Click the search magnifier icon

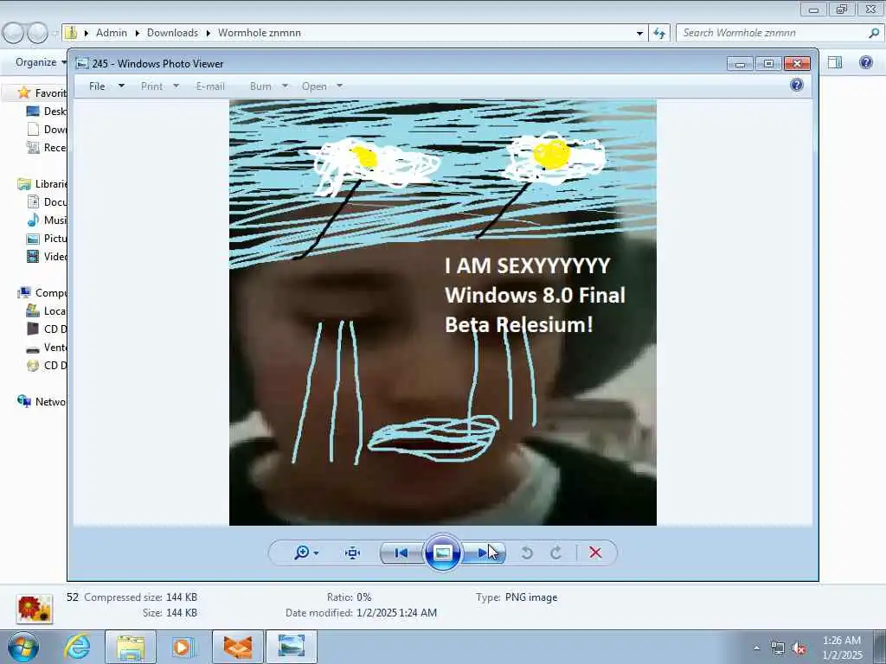[874, 33]
